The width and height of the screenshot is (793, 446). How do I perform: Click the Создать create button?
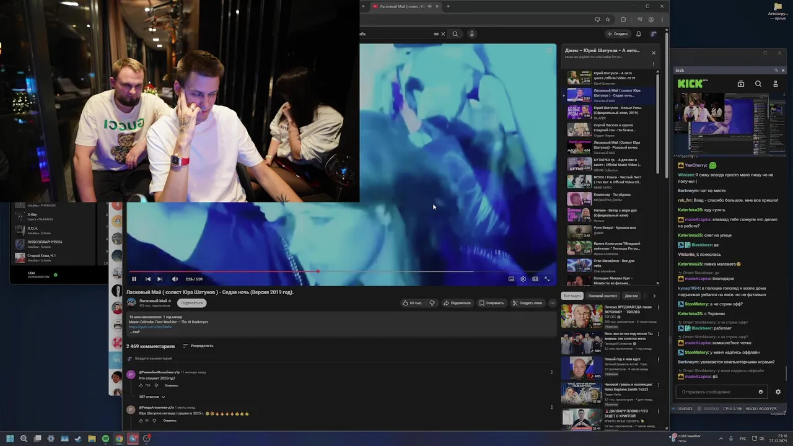618,34
